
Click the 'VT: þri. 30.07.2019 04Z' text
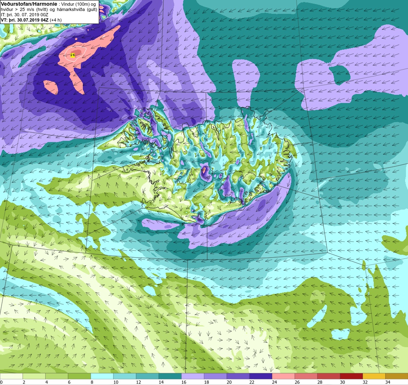tap(24, 20)
